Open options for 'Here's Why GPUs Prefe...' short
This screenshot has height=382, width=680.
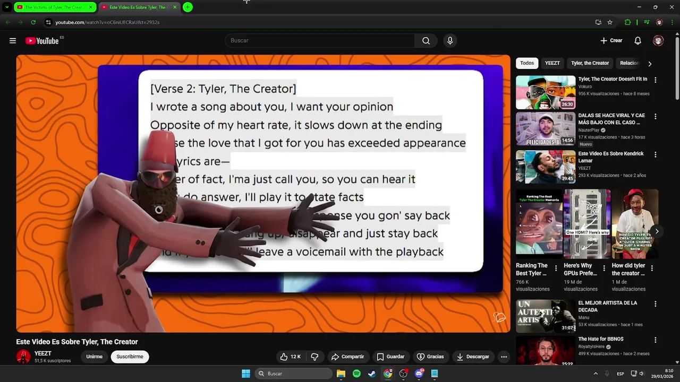[x=604, y=268]
